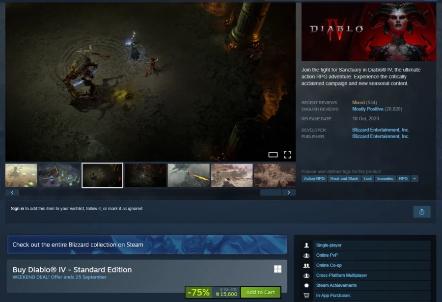Click the main gameplay screenshot
442x302 pixels.
coord(151,82)
